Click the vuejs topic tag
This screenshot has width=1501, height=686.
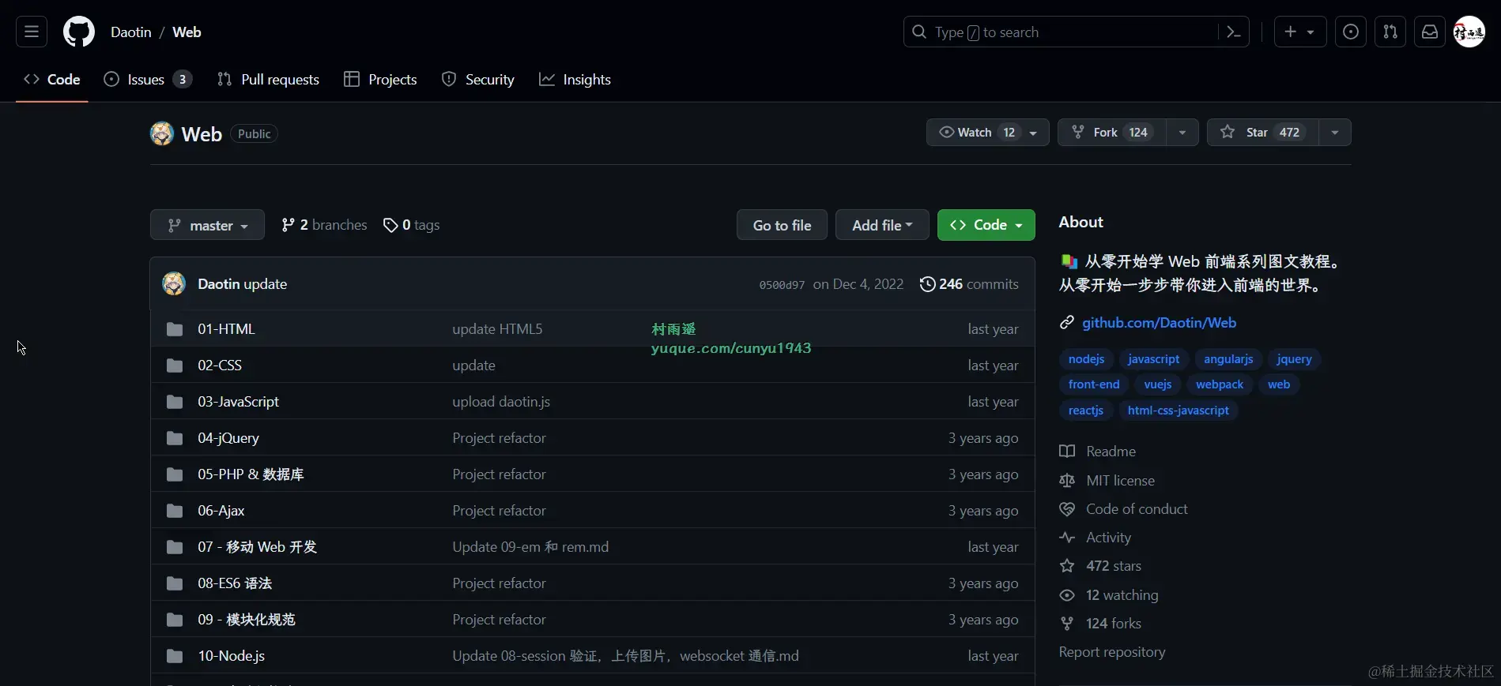[1158, 384]
